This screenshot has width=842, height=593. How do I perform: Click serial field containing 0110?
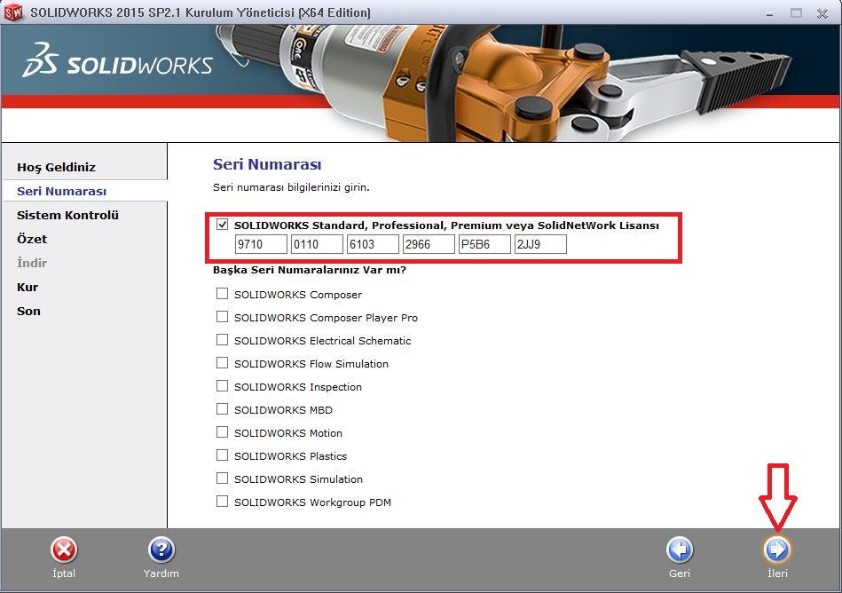click(x=317, y=244)
